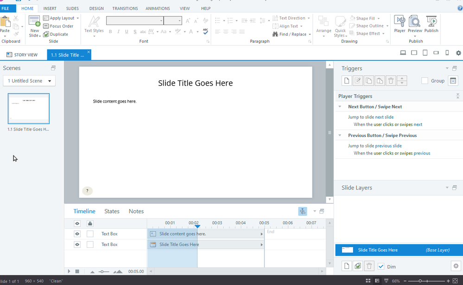Collapse the Next Button / Swipe Next trigger

342,107
